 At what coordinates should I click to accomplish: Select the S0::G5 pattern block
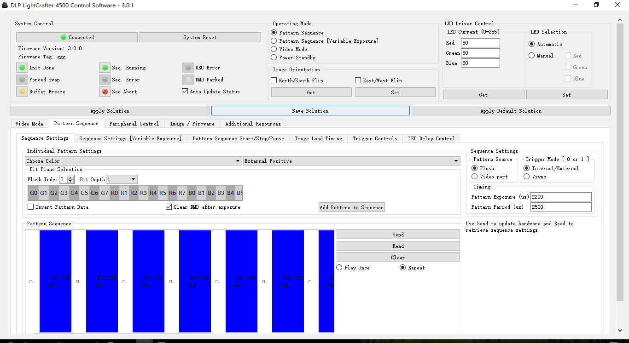coord(288,281)
